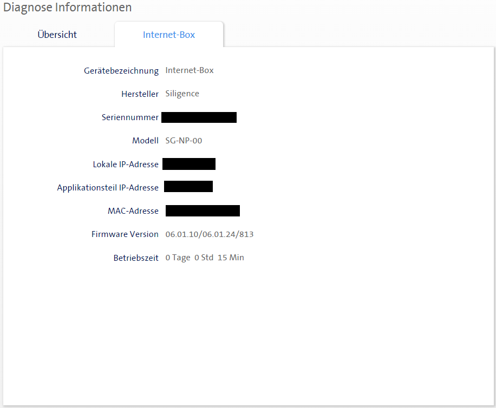Select the Internet-Box tab
The image size is (496, 408).
(x=169, y=35)
